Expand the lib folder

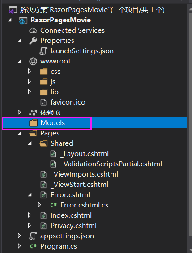[30, 92]
